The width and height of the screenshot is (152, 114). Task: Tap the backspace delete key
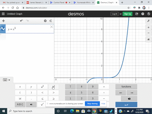click(129, 99)
